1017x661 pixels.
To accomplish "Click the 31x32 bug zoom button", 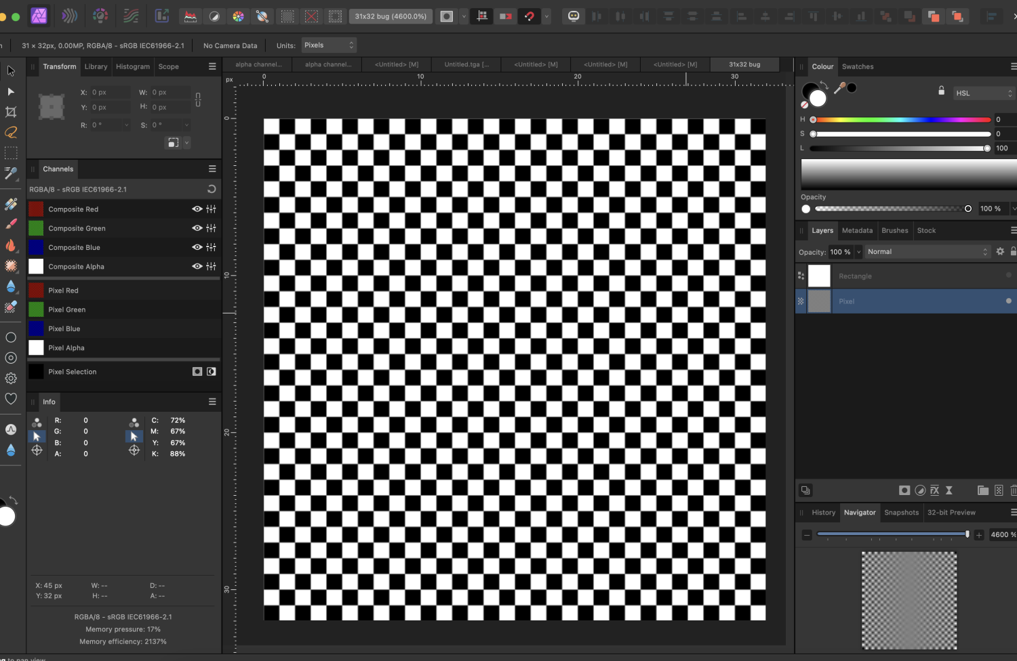I will pos(391,16).
